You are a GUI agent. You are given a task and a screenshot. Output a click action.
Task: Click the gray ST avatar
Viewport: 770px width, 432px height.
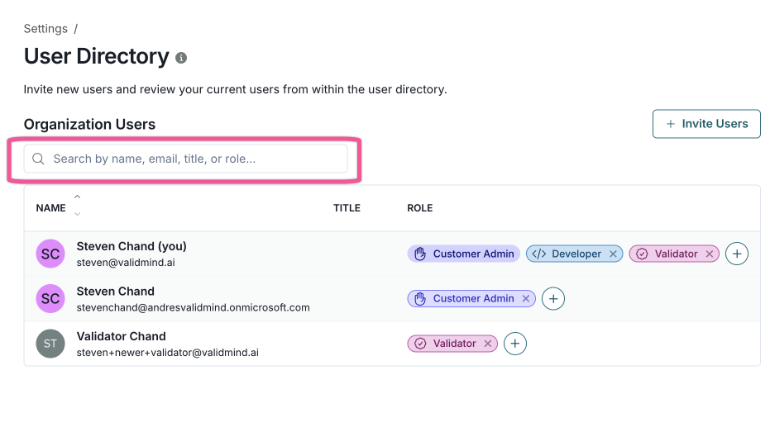pos(50,344)
